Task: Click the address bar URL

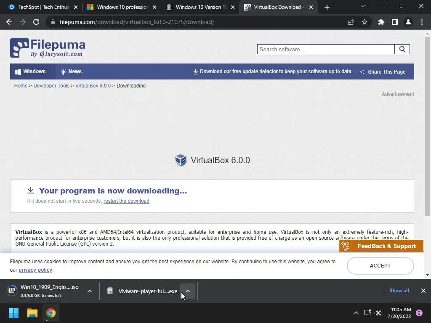Action: pos(137,22)
